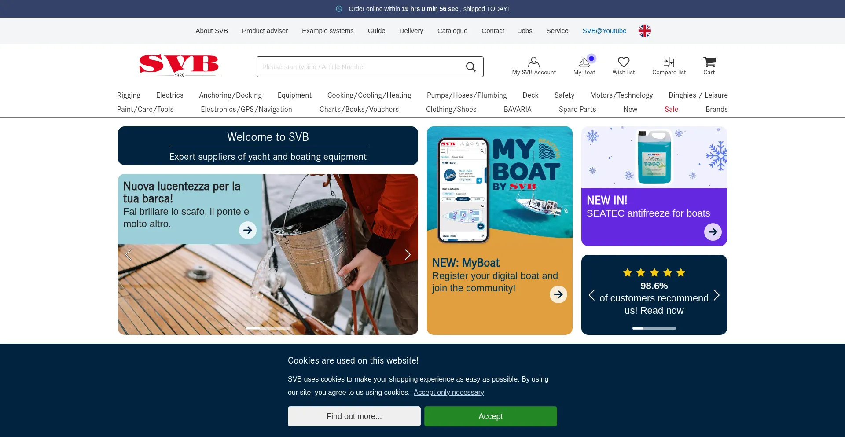Open the shopping Cart icon
The height and width of the screenshot is (437, 845).
click(x=709, y=62)
